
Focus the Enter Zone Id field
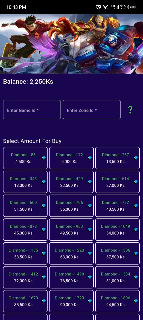[92, 110]
